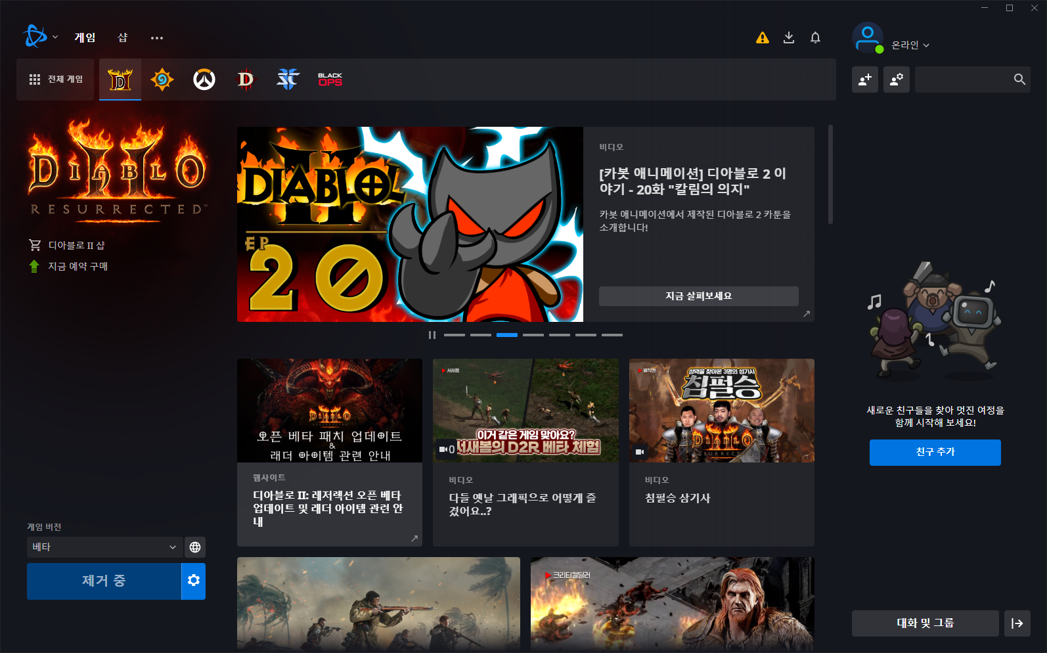The width and height of the screenshot is (1047, 653).
Task: Click the 지금 살펴보세요 button
Action: 699,296
